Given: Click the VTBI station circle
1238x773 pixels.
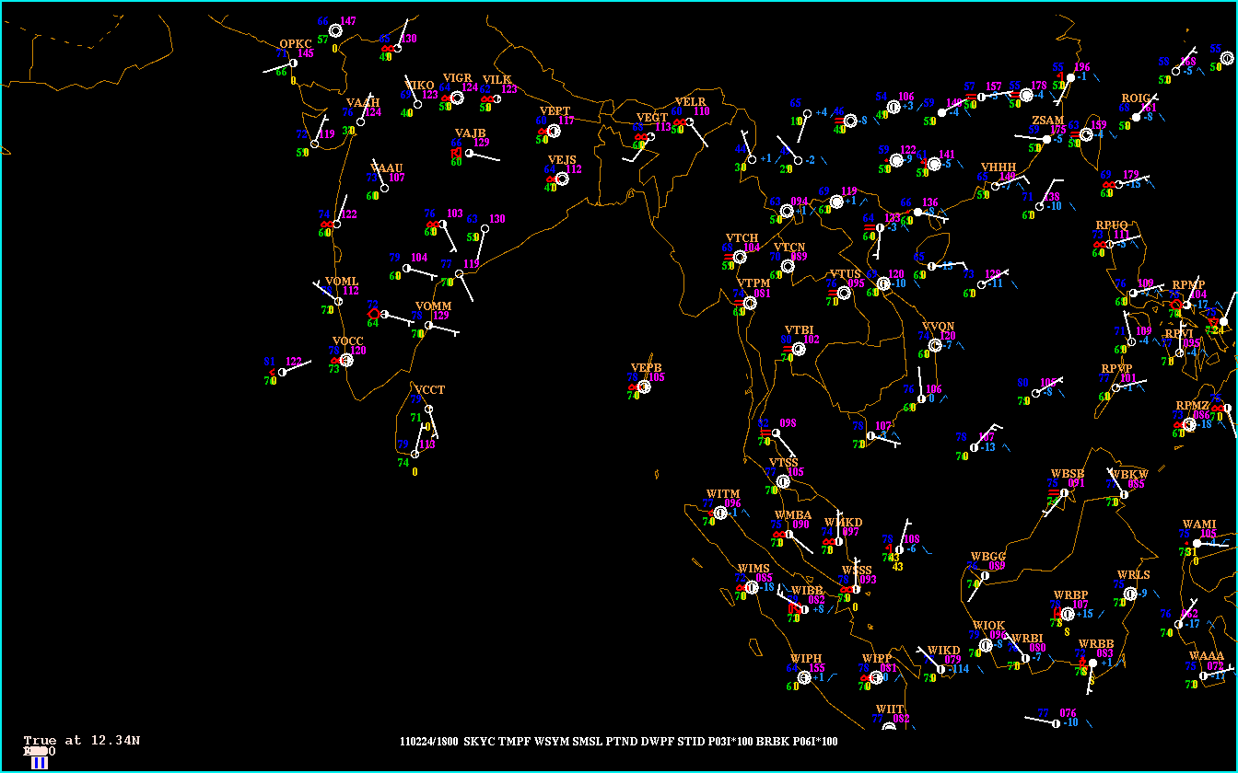Looking at the screenshot, I should [x=799, y=349].
